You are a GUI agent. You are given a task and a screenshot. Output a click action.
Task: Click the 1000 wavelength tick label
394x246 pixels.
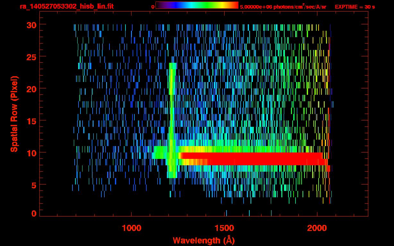click(x=132, y=228)
